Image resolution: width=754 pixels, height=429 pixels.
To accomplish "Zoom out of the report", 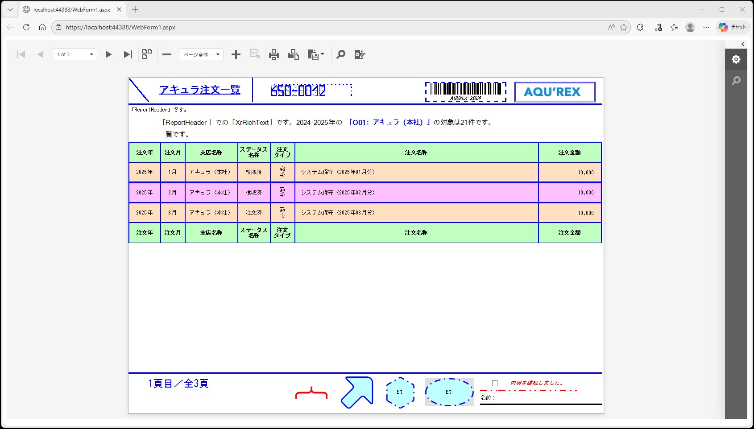I will pos(167,54).
